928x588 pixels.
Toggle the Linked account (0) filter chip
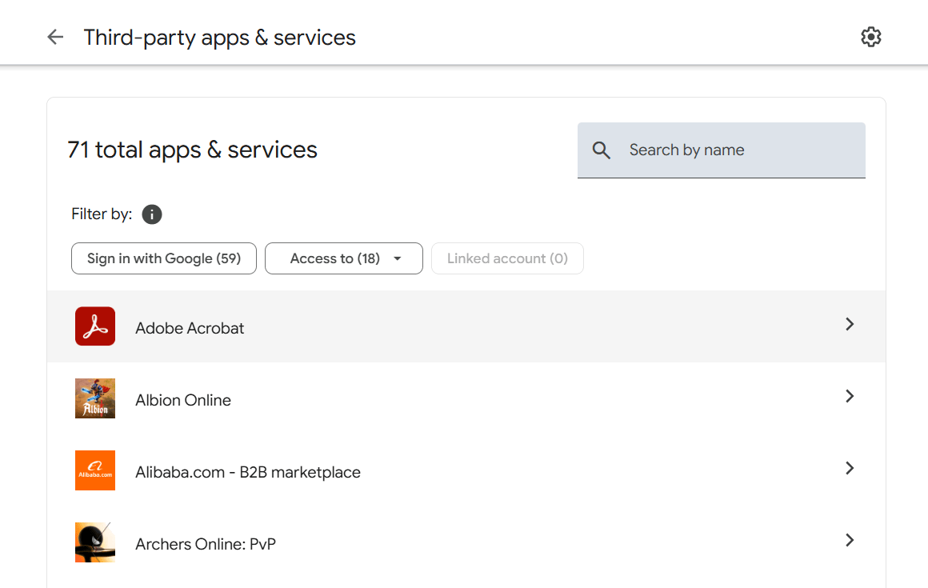[x=507, y=258]
